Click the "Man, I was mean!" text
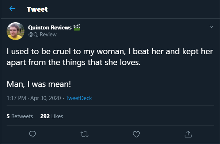 (39, 84)
